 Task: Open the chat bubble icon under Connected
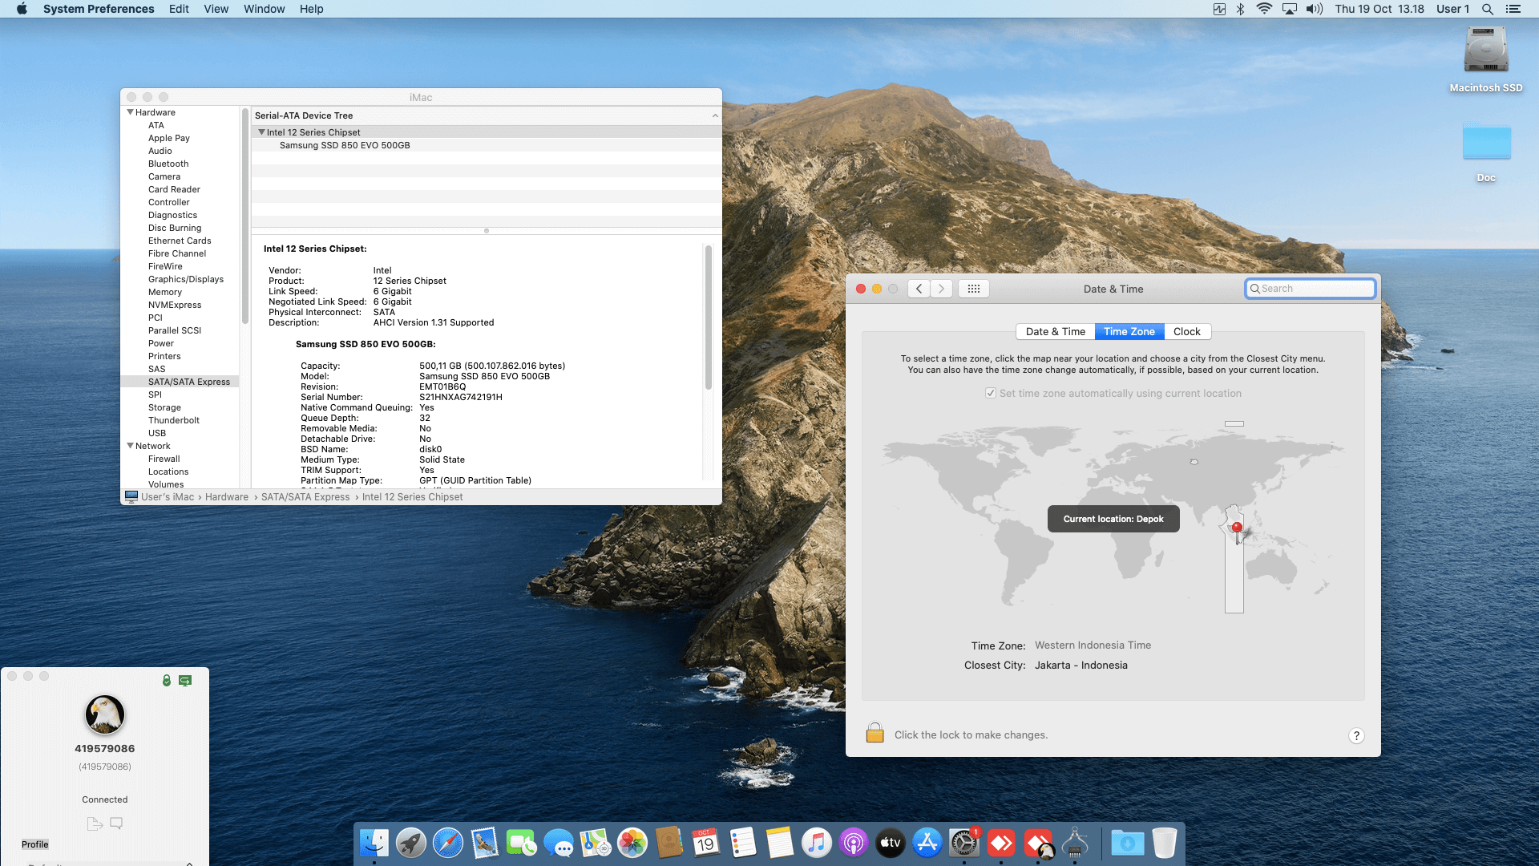click(116, 824)
